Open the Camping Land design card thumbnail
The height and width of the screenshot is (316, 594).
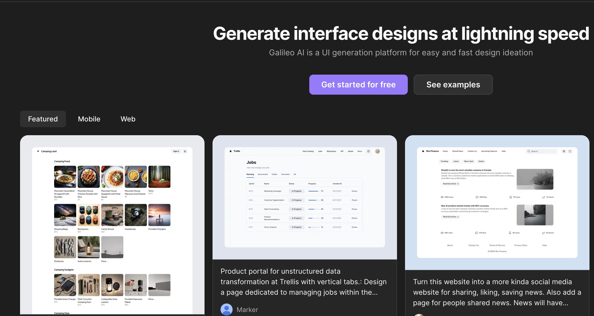pyautogui.click(x=112, y=225)
